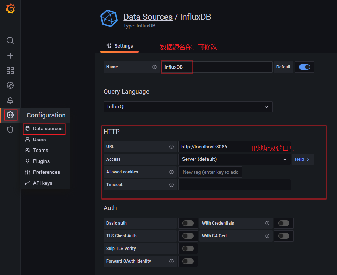Click the info icon beside URL
Viewport: 337px width, 275px height.
[171, 147]
